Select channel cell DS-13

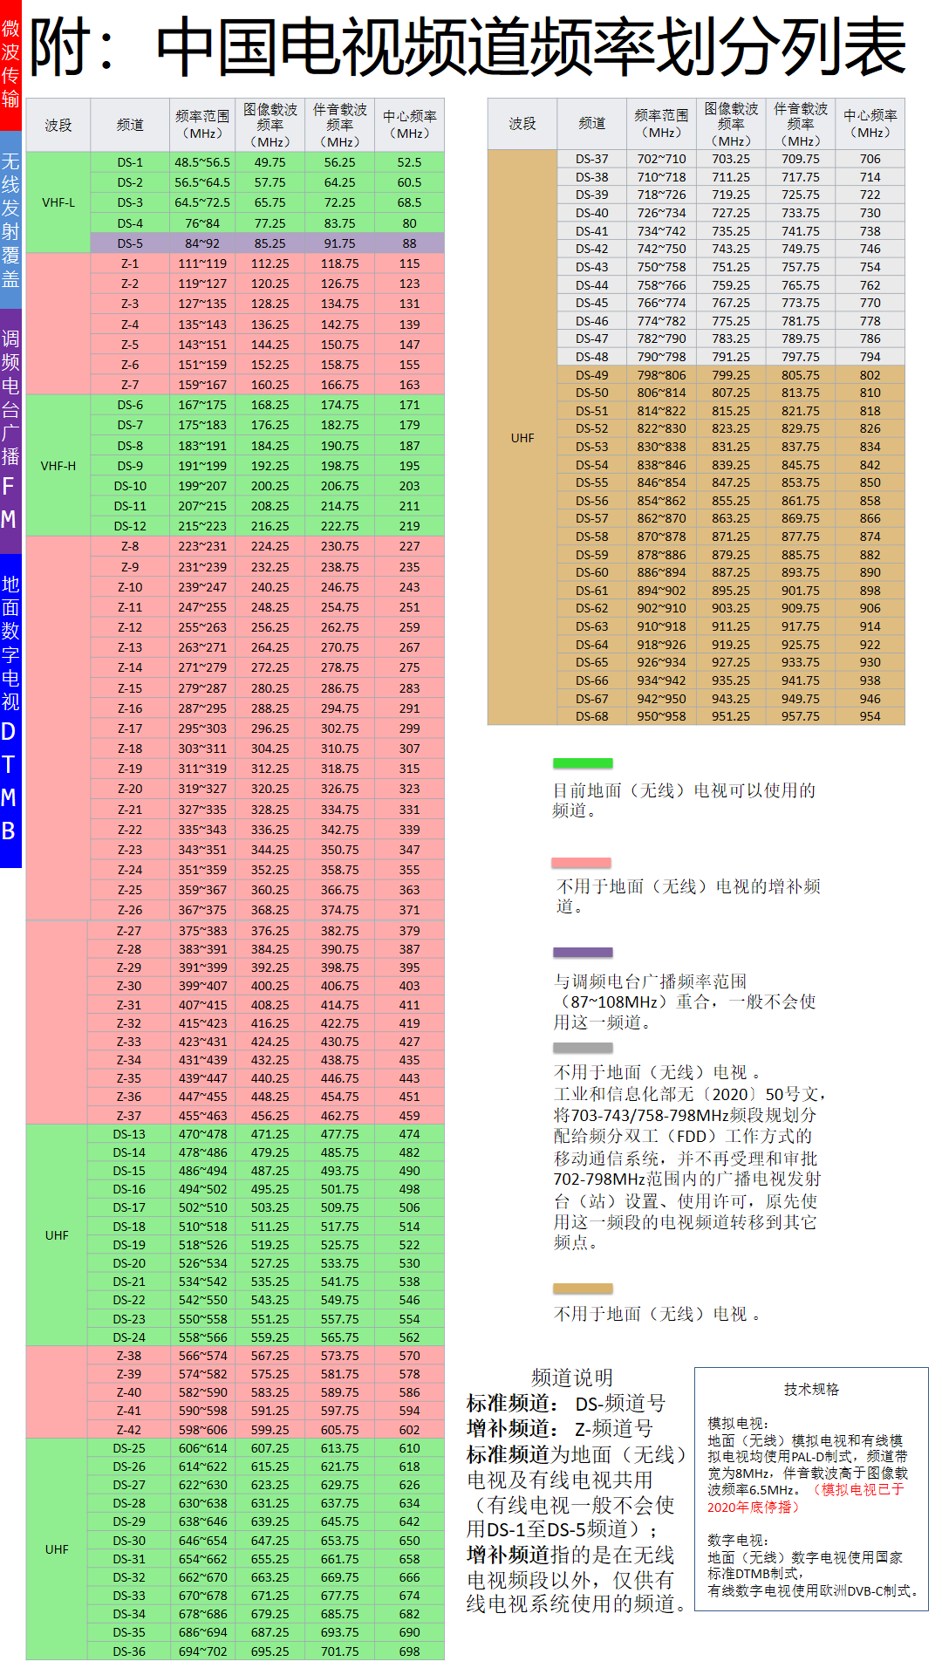(x=129, y=1134)
